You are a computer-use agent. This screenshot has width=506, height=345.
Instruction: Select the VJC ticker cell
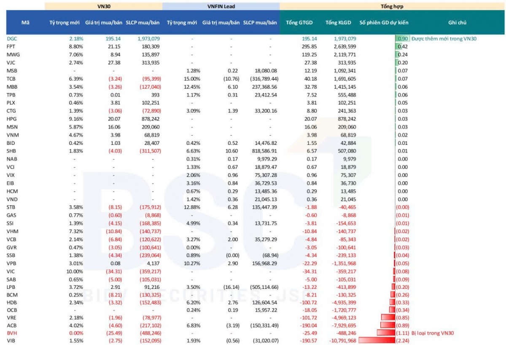tap(11, 62)
